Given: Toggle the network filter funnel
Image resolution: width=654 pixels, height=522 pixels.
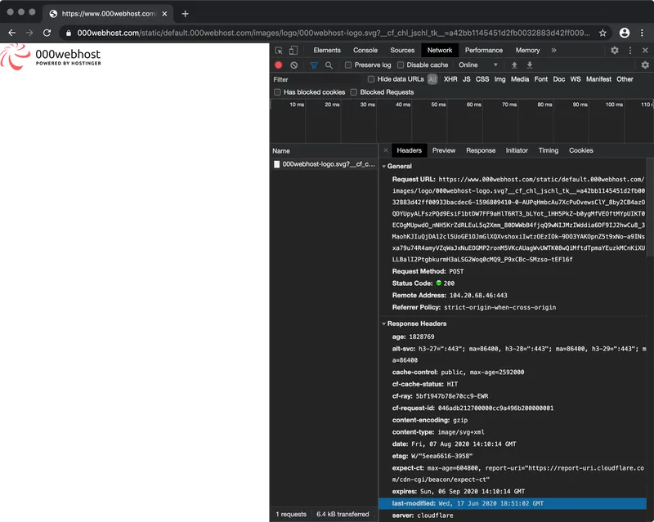Looking at the screenshot, I should (314, 65).
